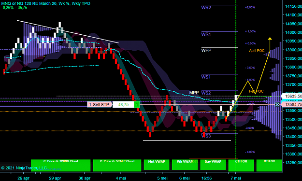The image size is (302, 181).
Task: Select the yellow projection arrow head
Action: click(x=270, y=39)
